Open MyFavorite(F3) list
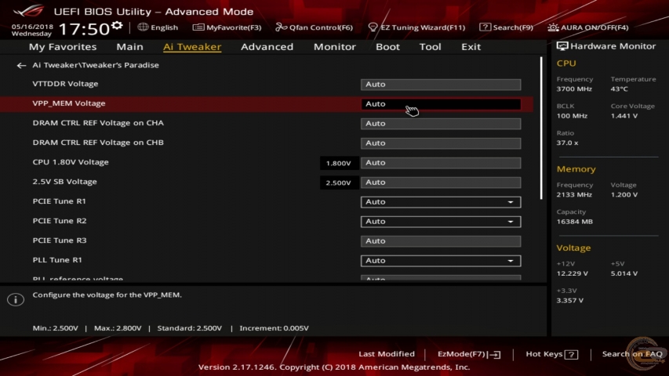The height and width of the screenshot is (376, 669). click(x=227, y=27)
